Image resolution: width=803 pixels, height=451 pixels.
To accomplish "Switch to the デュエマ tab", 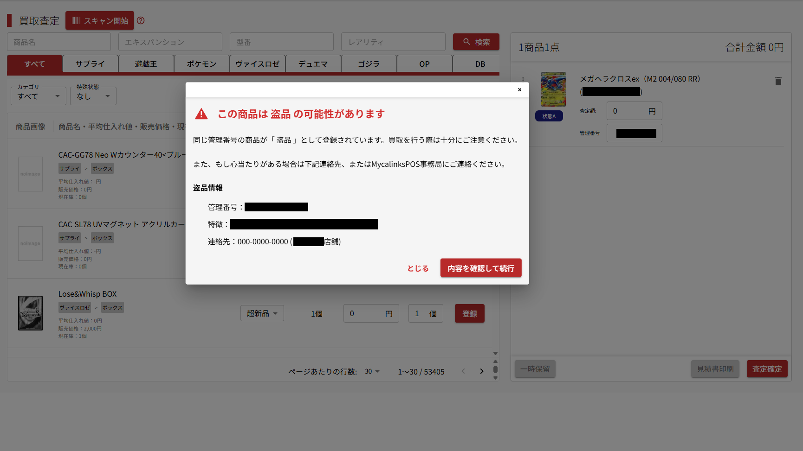I will tap(313, 64).
